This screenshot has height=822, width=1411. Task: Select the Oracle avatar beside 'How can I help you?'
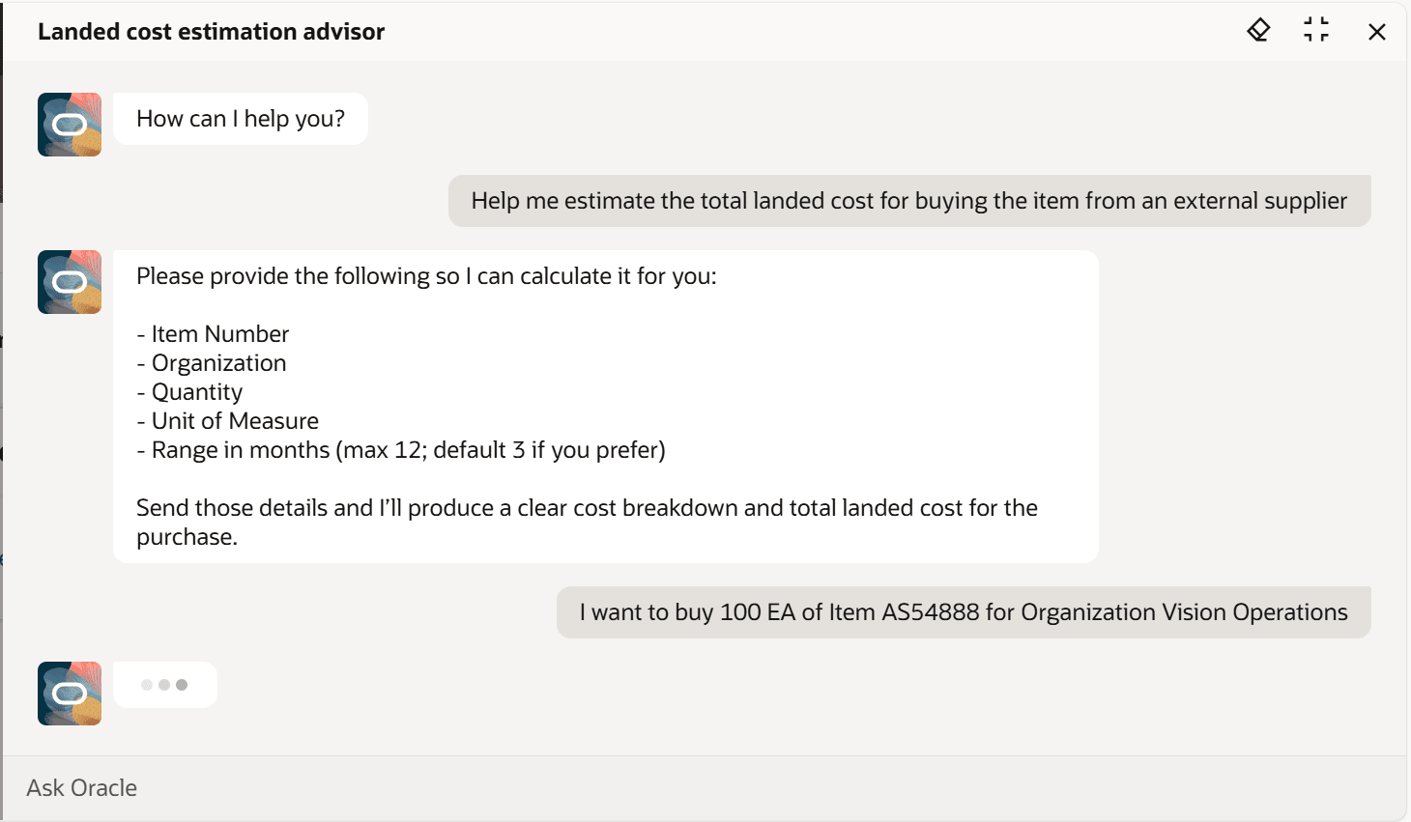point(69,124)
